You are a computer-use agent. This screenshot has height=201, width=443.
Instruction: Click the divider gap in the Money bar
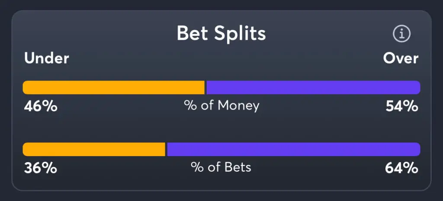coord(205,88)
